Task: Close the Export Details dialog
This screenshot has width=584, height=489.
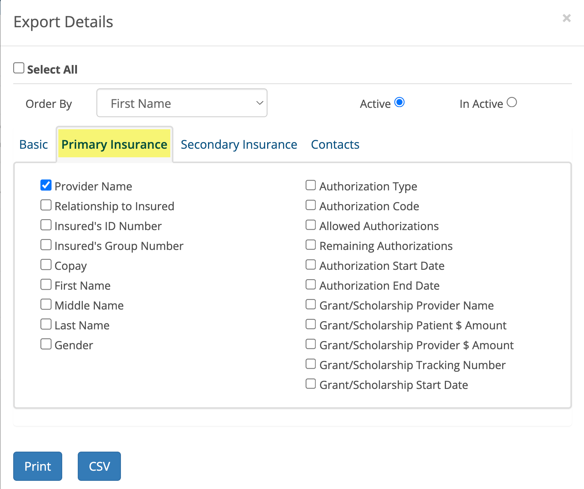Action: [x=567, y=18]
